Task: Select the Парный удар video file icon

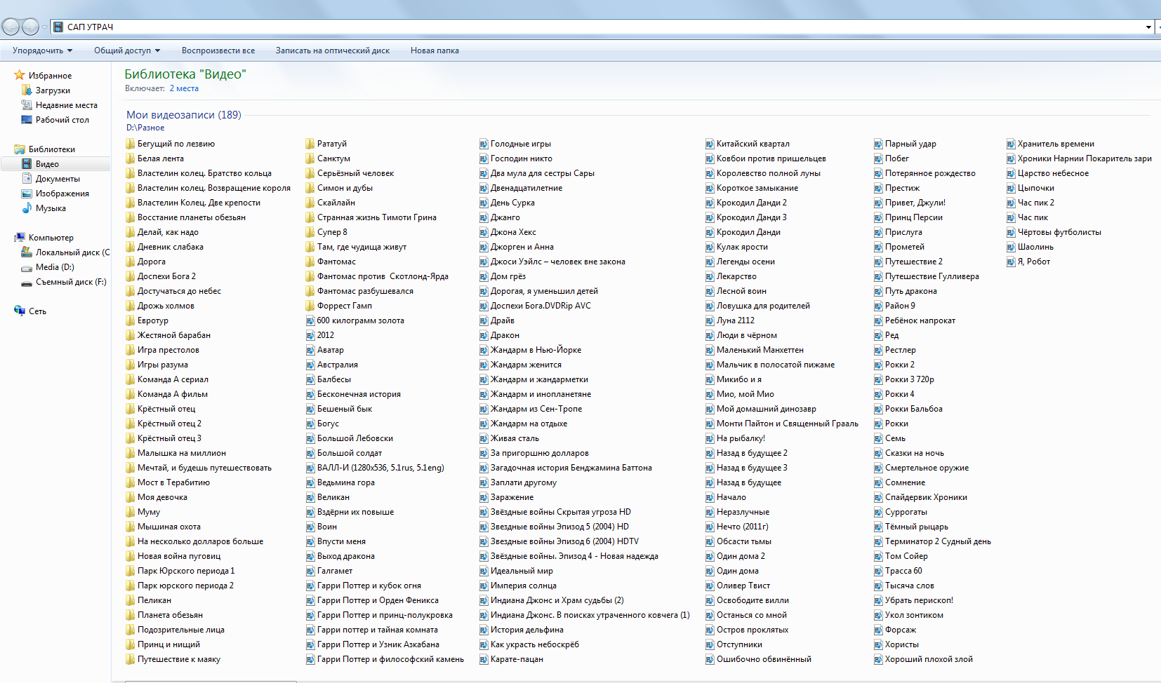Action: click(878, 144)
